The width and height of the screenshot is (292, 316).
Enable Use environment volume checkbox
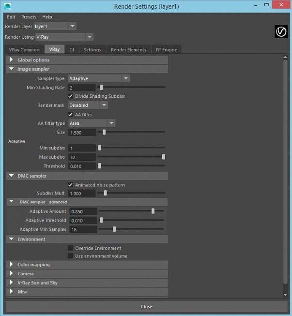pos(70,256)
